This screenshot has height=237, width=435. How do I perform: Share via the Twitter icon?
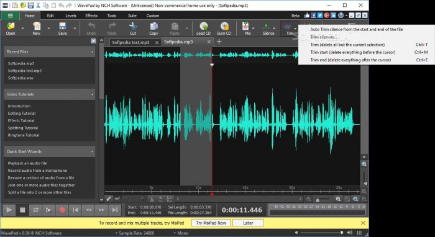[320, 16]
